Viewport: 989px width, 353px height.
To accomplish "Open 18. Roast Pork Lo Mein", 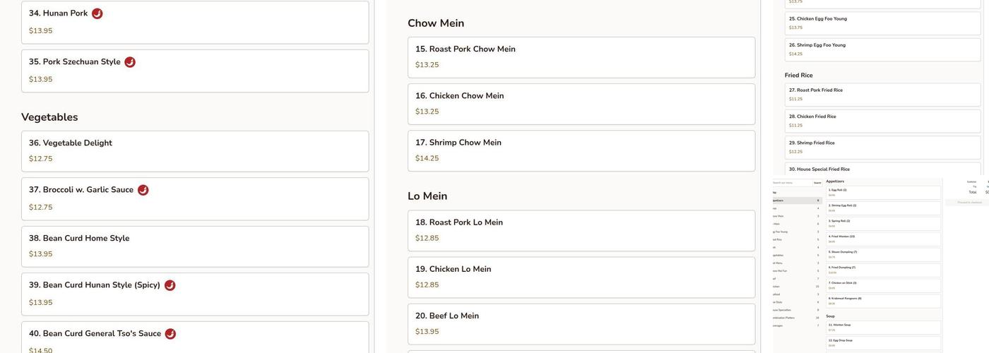I will 581,230.
